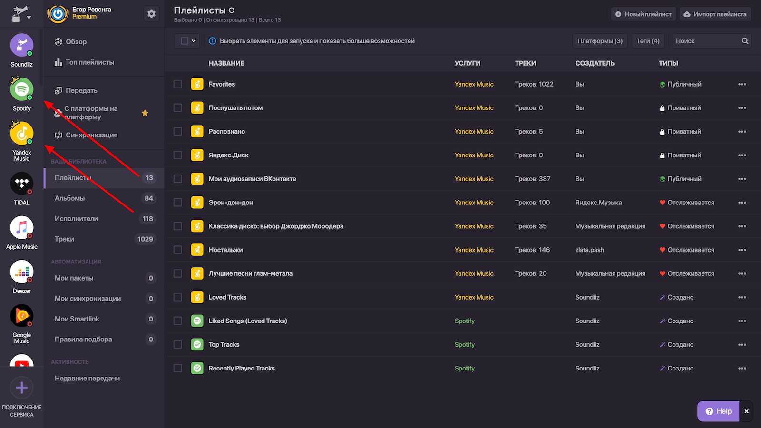The image size is (761, 428).
Task: Open Правила подбора in sidebar
Action: click(x=104, y=340)
